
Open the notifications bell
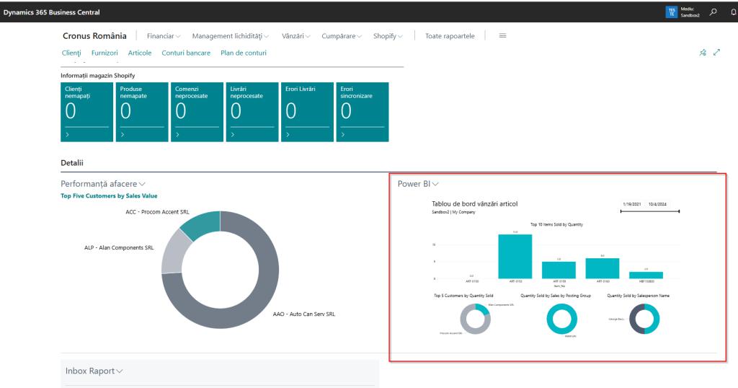[733, 12]
